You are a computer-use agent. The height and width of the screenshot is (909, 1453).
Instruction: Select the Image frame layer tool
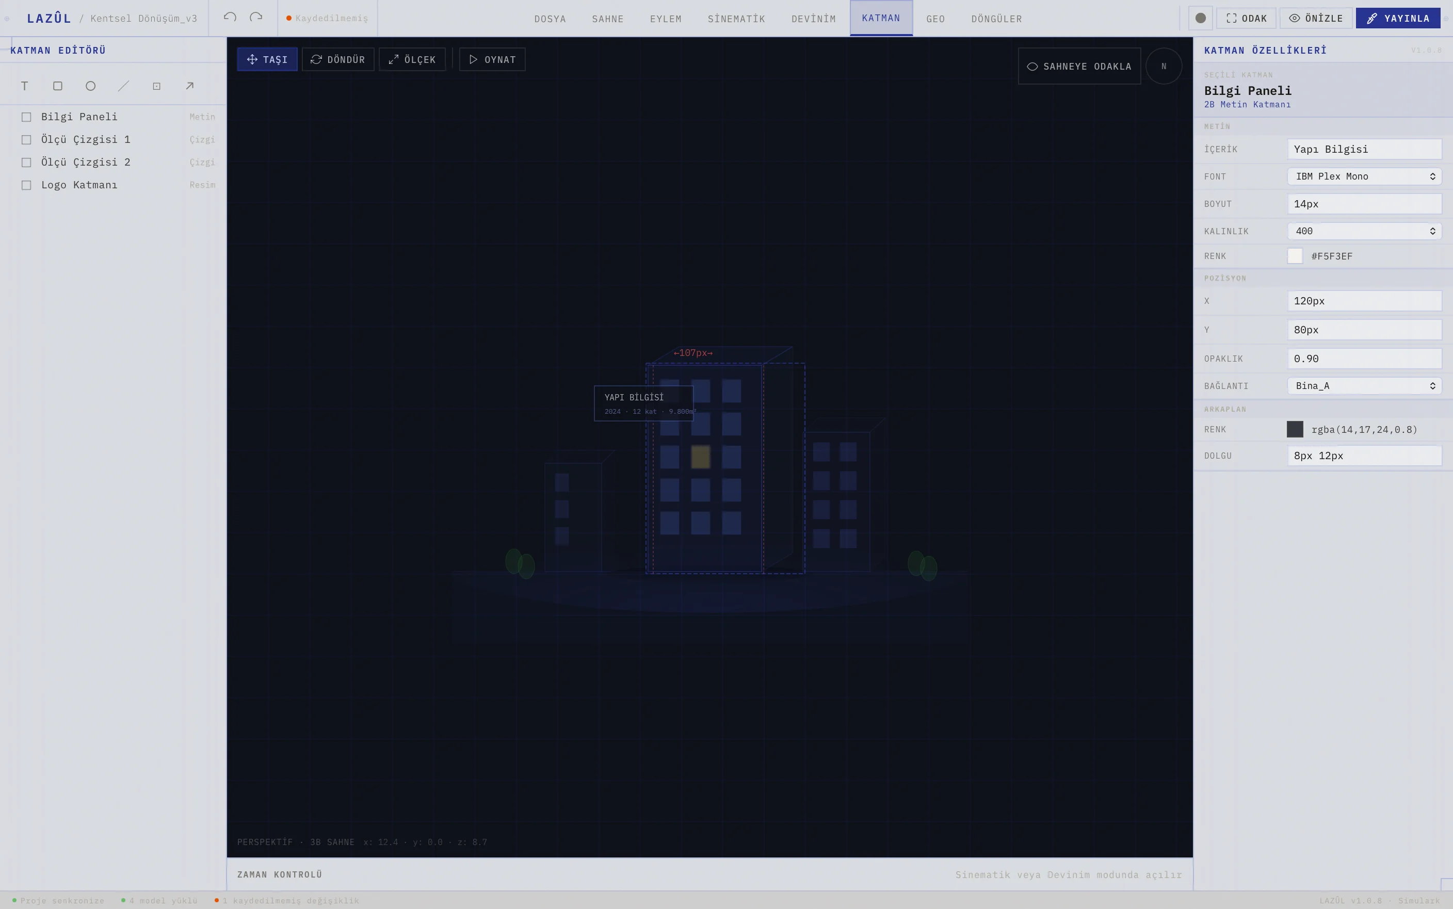[156, 86]
